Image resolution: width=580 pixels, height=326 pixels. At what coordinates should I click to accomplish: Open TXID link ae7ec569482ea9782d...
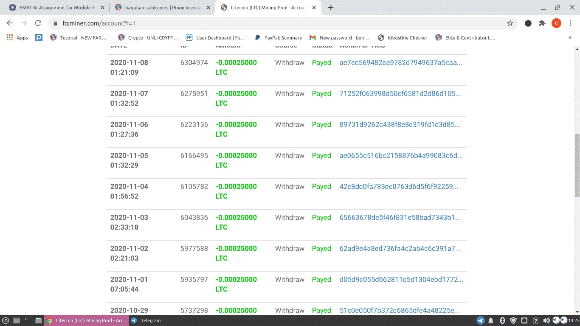(x=401, y=62)
